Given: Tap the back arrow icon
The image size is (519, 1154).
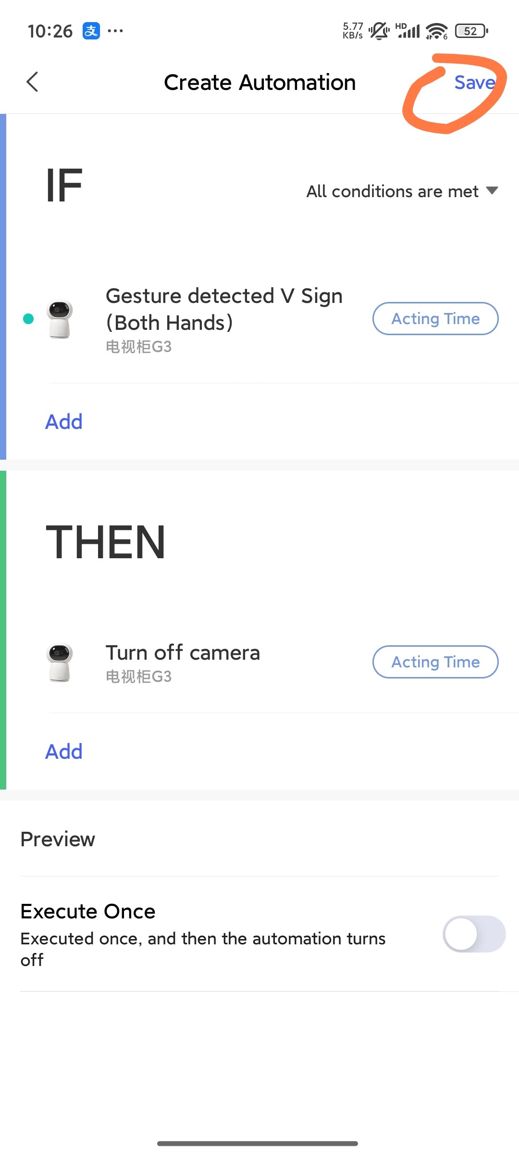Looking at the screenshot, I should [x=32, y=82].
